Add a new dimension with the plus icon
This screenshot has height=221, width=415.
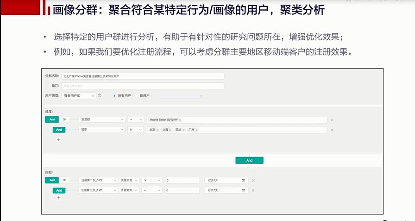point(59,139)
